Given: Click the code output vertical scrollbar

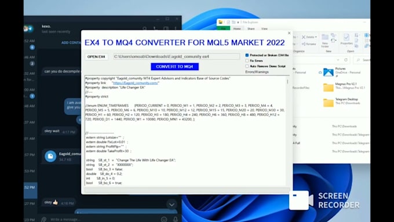Looking at the screenshot, I should click(x=287, y=131).
